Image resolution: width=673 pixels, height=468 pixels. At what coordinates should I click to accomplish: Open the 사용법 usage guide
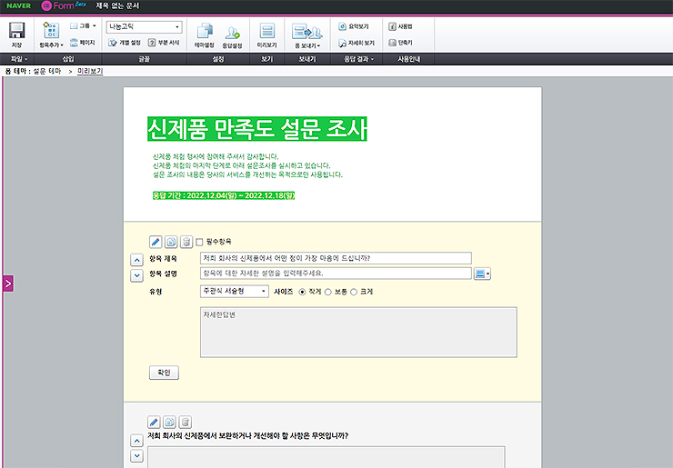400,26
